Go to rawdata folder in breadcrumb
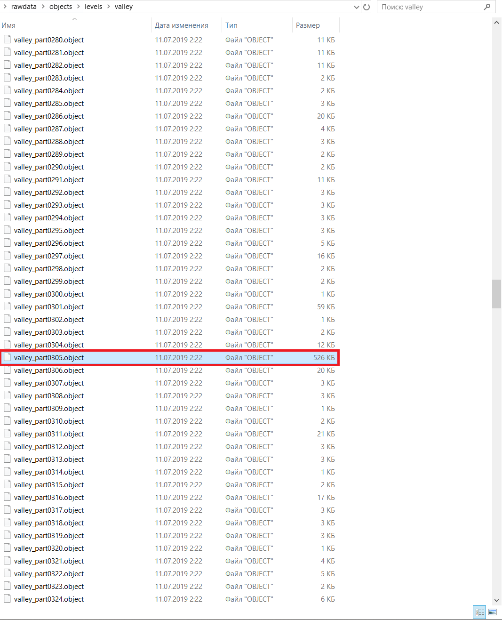The width and height of the screenshot is (502, 620). tap(24, 7)
